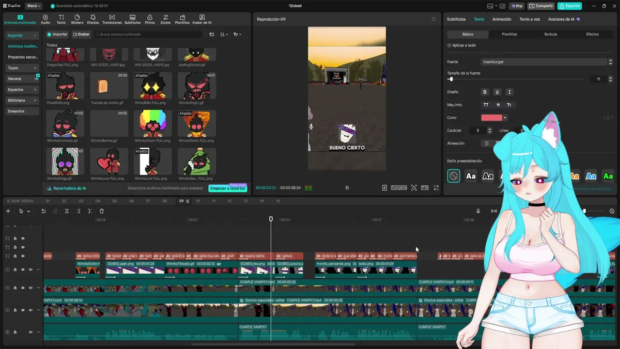Enter fullscreen preview mode
The width and height of the screenshot is (620, 349).
click(436, 188)
